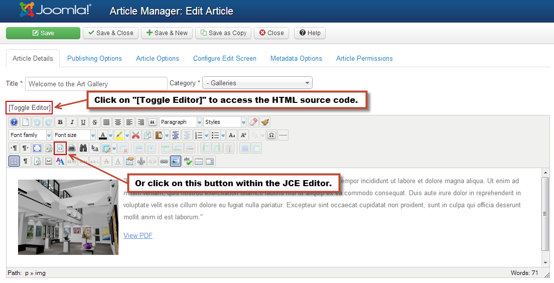
Task: Apply superscript formatting
Action: pyautogui.click(x=243, y=135)
